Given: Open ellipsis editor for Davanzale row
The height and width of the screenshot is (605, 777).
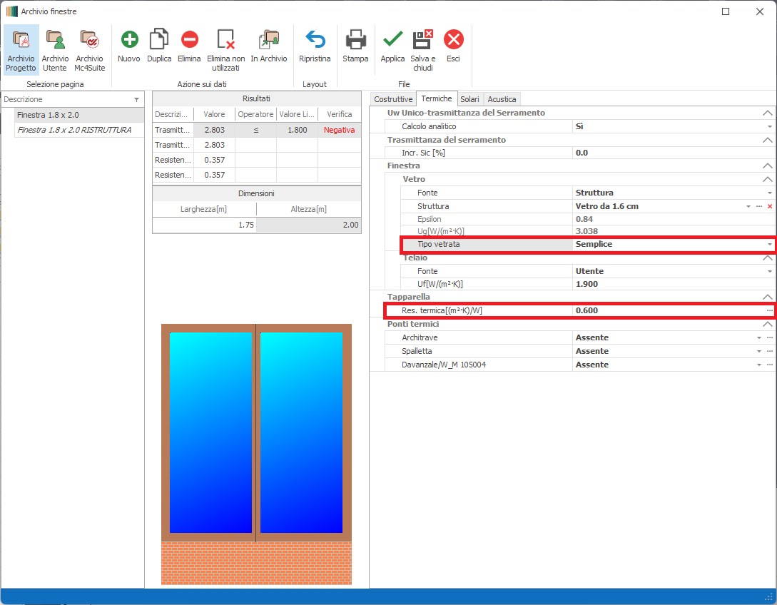Looking at the screenshot, I should click(x=770, y=365).
